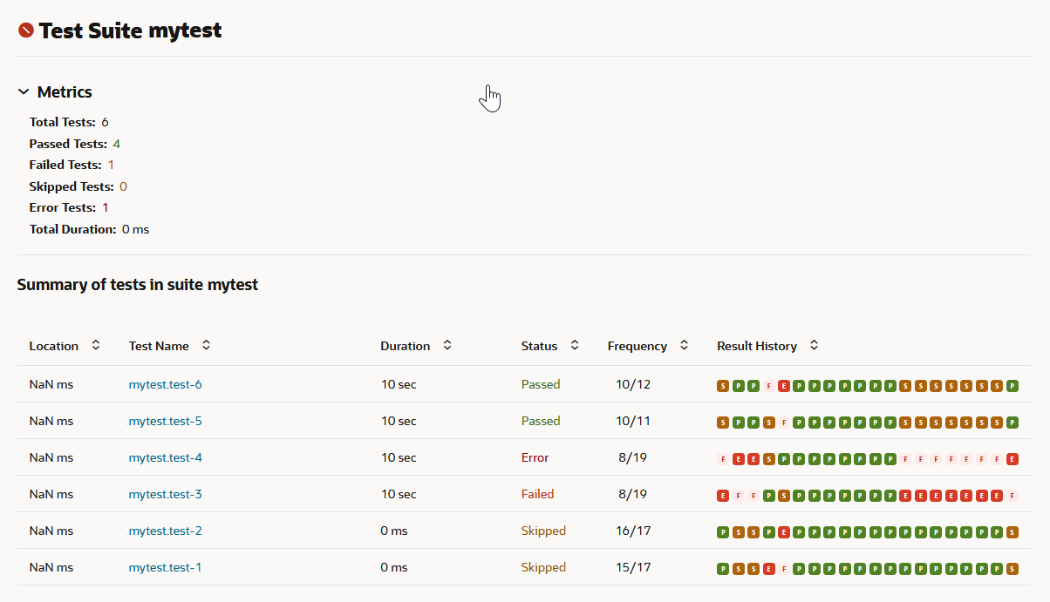Click the Total Tests: 6 metric
The height and width of the screenshot is (602, 1050).
(x=69, y=122)
